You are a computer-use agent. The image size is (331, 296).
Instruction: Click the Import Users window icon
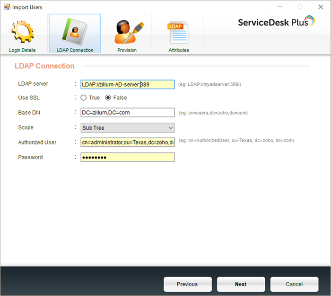click(x=7, y=7)
